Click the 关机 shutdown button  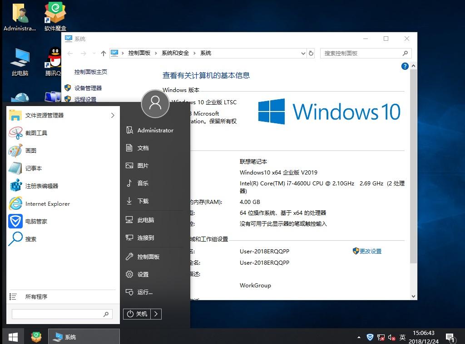tap(137, 314)
